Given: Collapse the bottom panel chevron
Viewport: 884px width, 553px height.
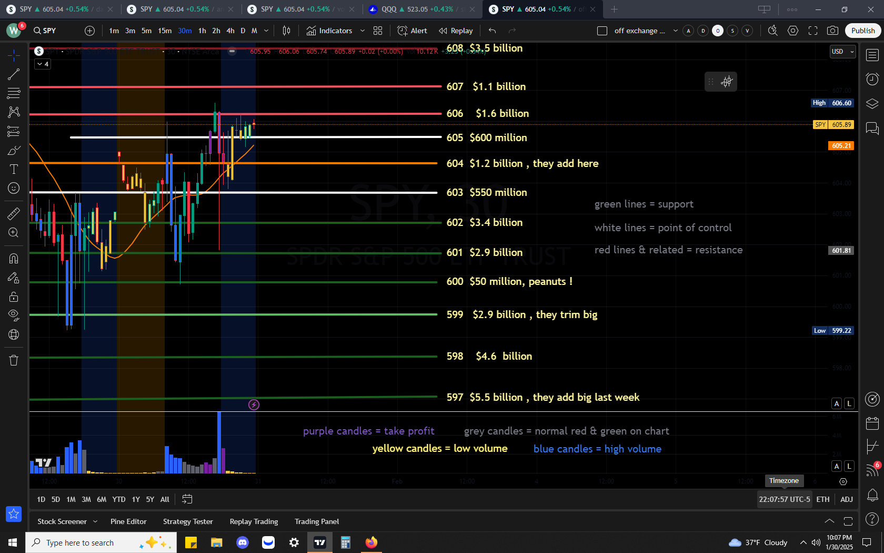Looking at the screenshot, I should 829,521.
